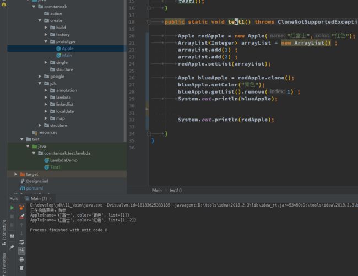358x276 pixels.
Task: Fold test1 method at line 18 gutter
Action: pos(149,22)
